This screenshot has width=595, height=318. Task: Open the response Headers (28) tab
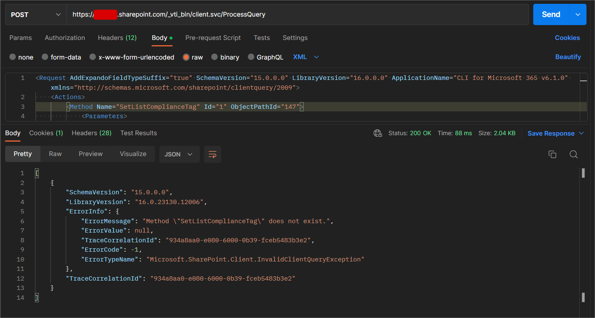(x=92, y=133)
